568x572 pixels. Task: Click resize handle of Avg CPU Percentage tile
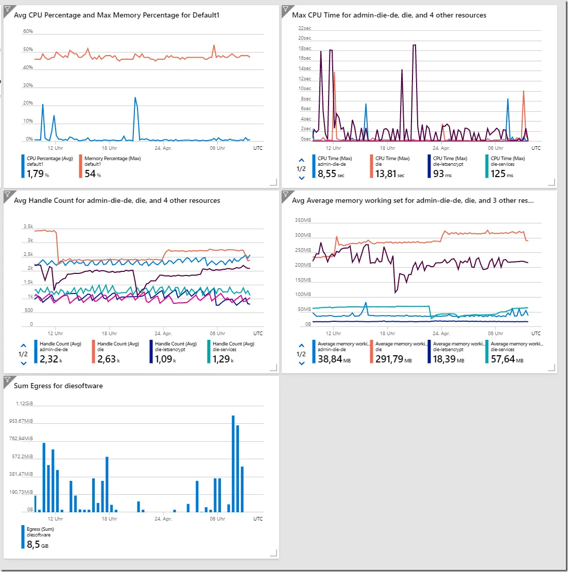click(273, 182)
